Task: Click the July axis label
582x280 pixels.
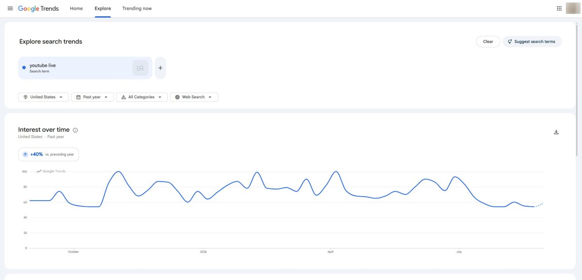Action: [459, 252]
